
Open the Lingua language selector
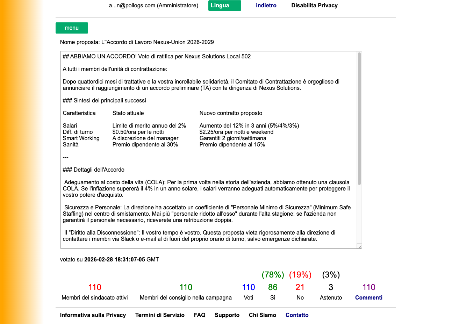click(x=224, y=6)
